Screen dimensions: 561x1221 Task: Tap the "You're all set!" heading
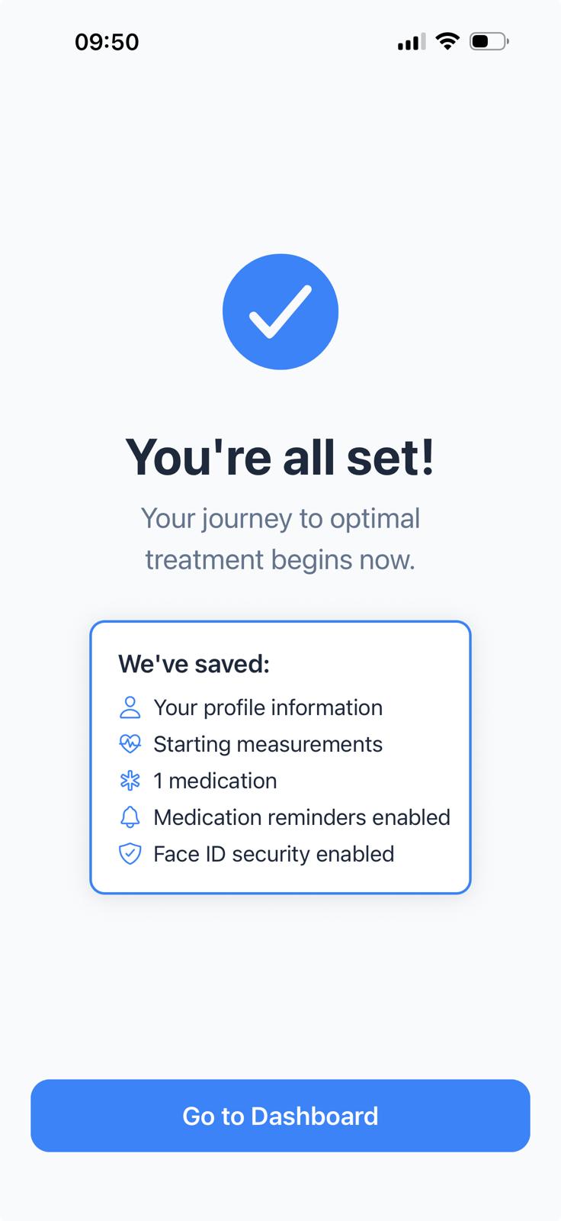point(280,457)
